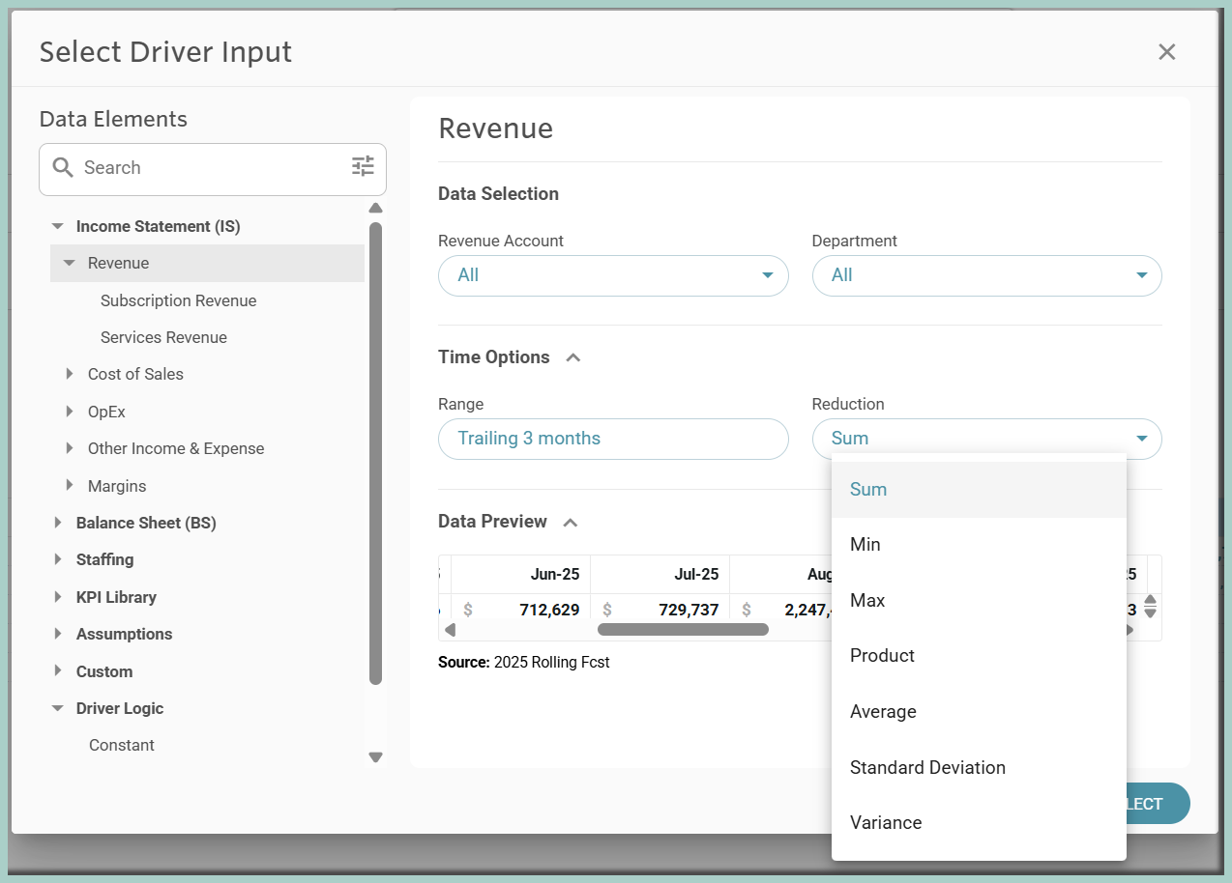Viewport: 1232px width, 883px height.
Task: Click the Jul-25 column header
Action: [x=660, y=574]
